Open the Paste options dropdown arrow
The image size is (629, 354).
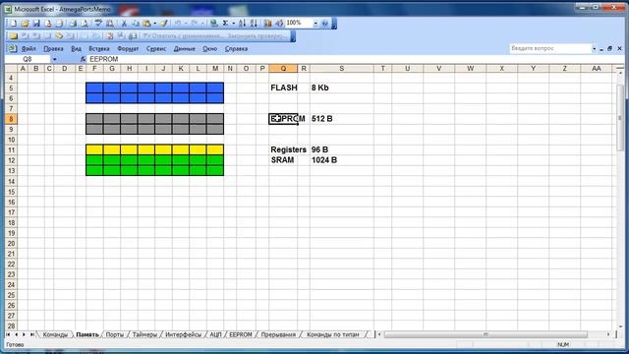155,24
